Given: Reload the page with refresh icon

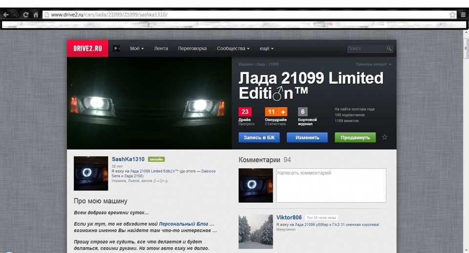Looking at the screenshot, I should coord(26,14).
